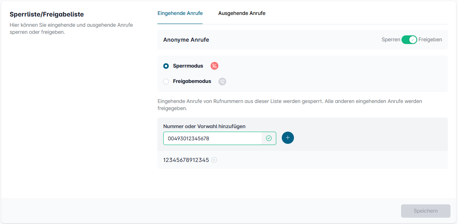Add the number with the plus button

(288, 138)
